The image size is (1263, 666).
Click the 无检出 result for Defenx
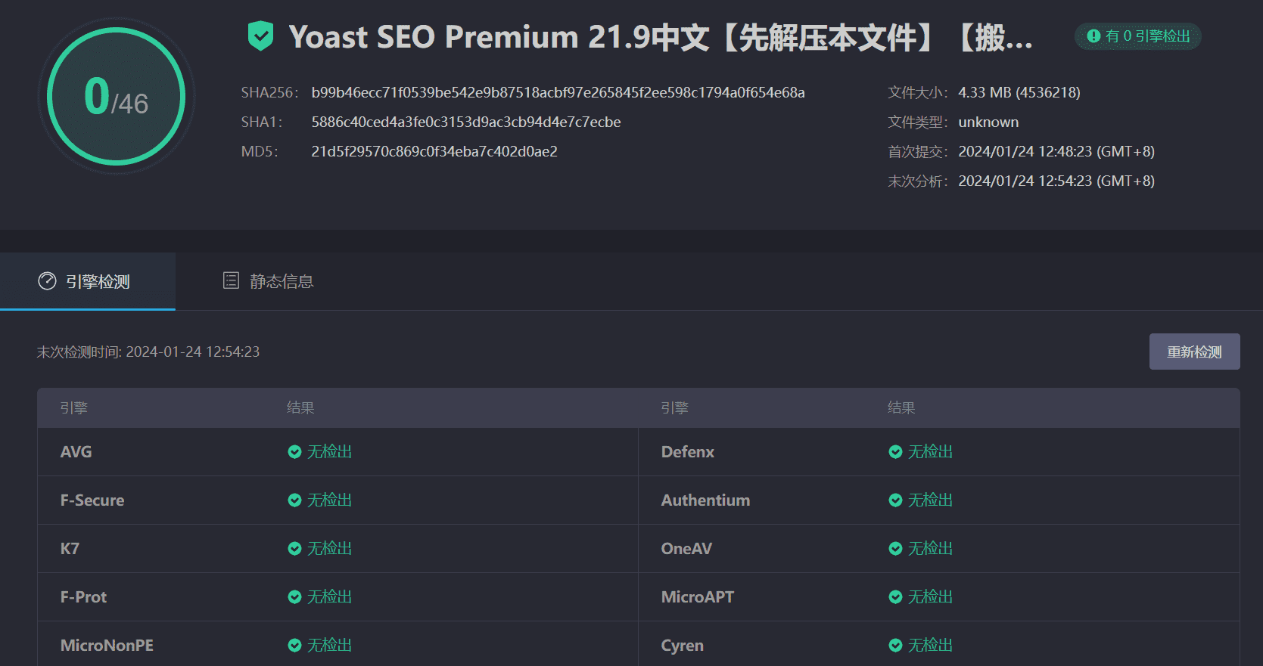click(930, 451)
